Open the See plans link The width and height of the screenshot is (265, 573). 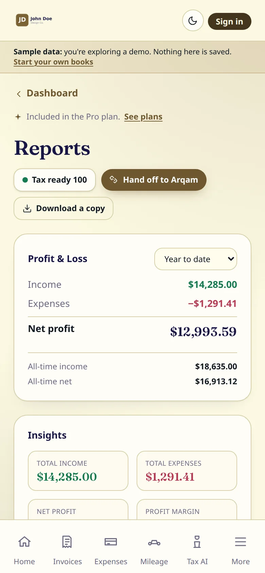click(x=143, y=117)
